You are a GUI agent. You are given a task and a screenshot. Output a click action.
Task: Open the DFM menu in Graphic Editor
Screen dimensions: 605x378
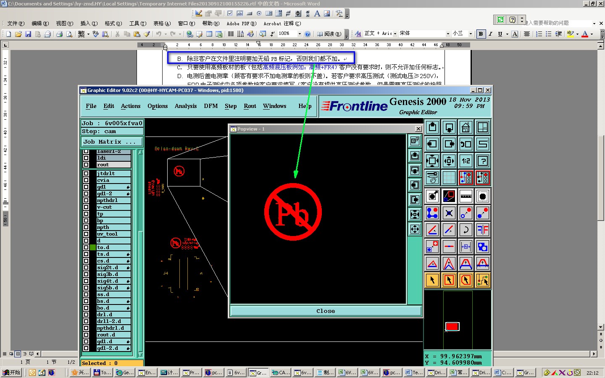click(211, 106)
